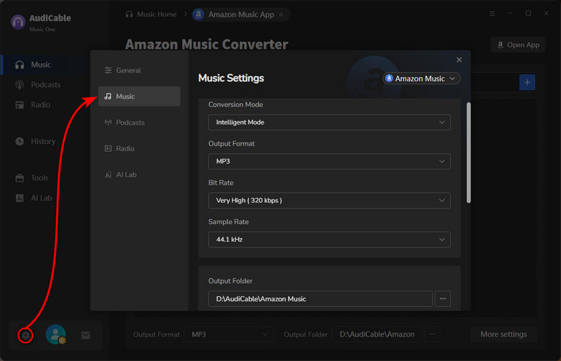Click bottom bar folder browse ellipsis button
This screenshot has height=361, width=561.
click(432, 334)
